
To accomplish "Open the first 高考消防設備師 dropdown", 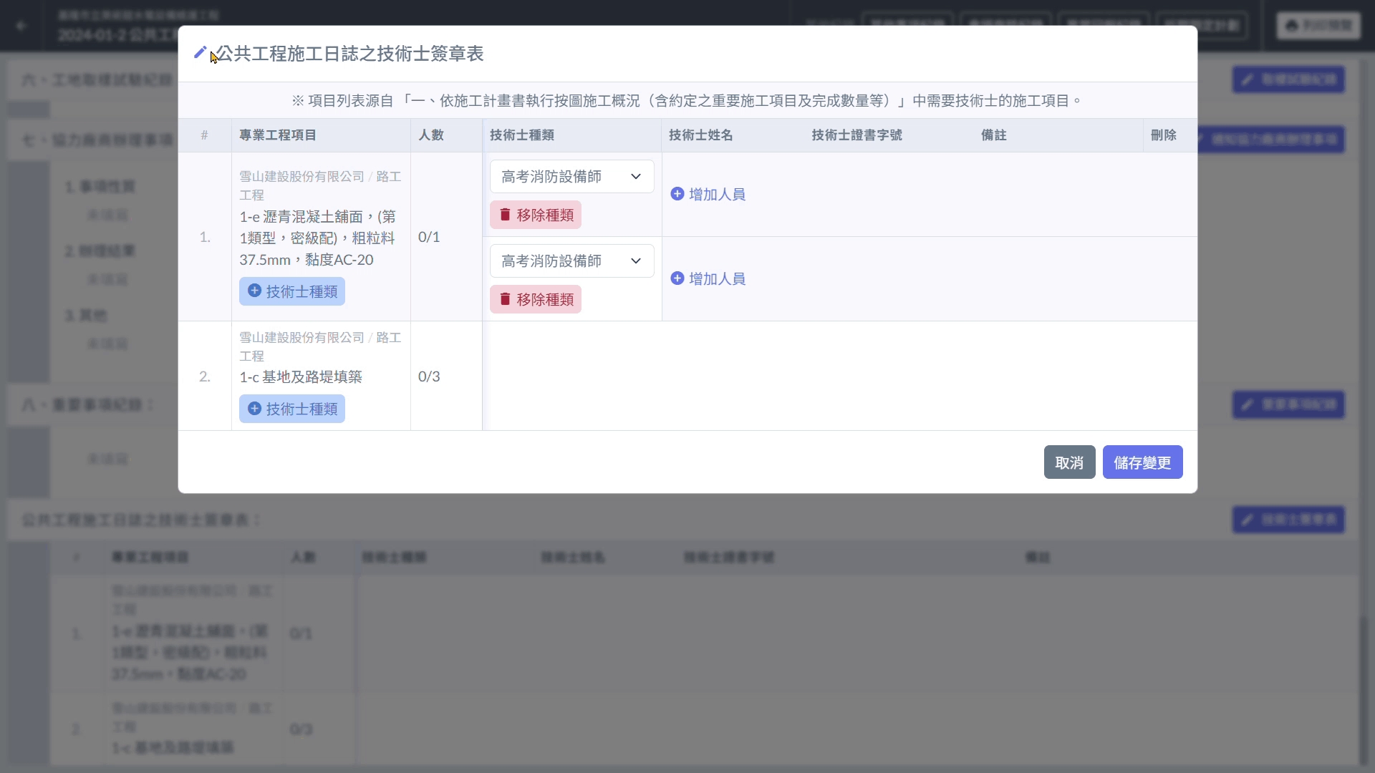I will coord(571,177).
